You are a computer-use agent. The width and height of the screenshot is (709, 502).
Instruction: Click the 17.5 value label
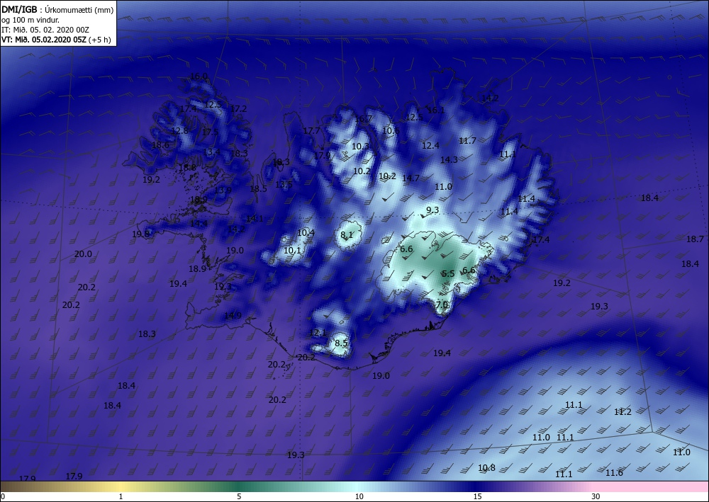(211, 132)
